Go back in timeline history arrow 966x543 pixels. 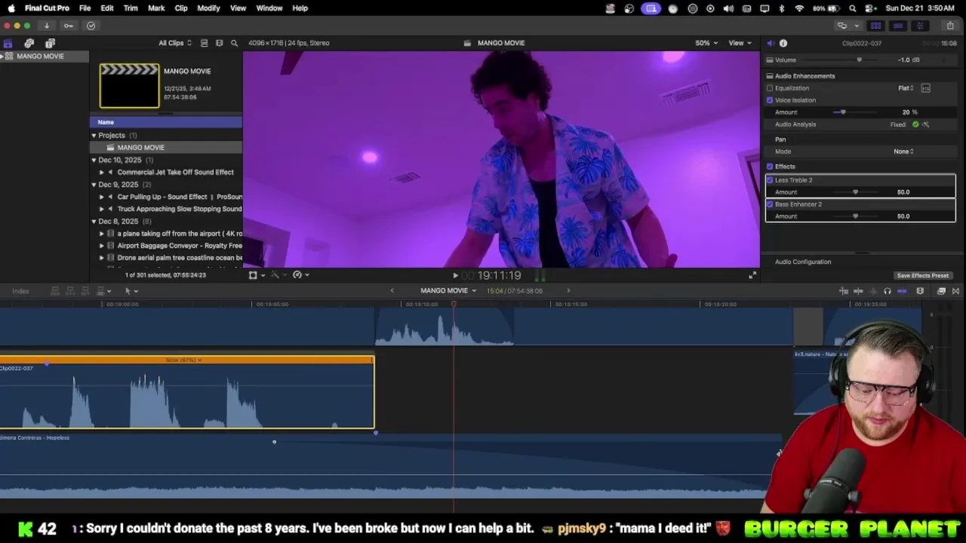tap(392, 290)
